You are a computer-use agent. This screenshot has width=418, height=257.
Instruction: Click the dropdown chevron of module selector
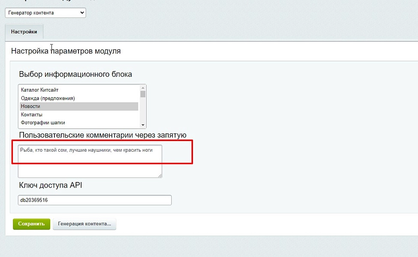[x=82, y=13]
